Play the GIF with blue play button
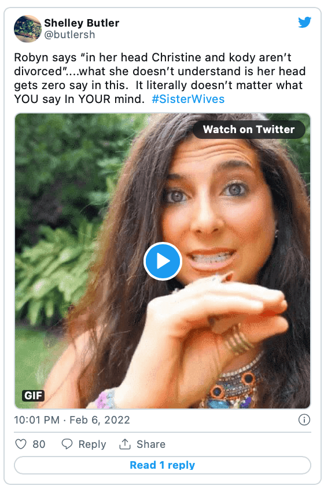324x493 pixels. pyautogui.click(x=163, y=261)
